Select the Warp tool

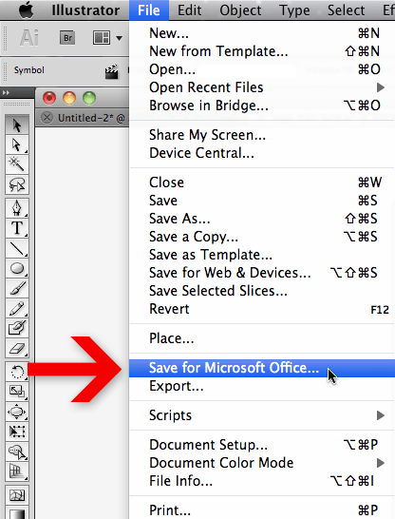(x=17, y=412)
